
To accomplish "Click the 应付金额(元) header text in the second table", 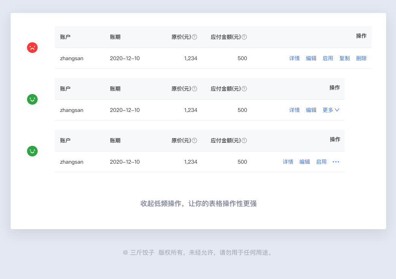I will point(226,89).
